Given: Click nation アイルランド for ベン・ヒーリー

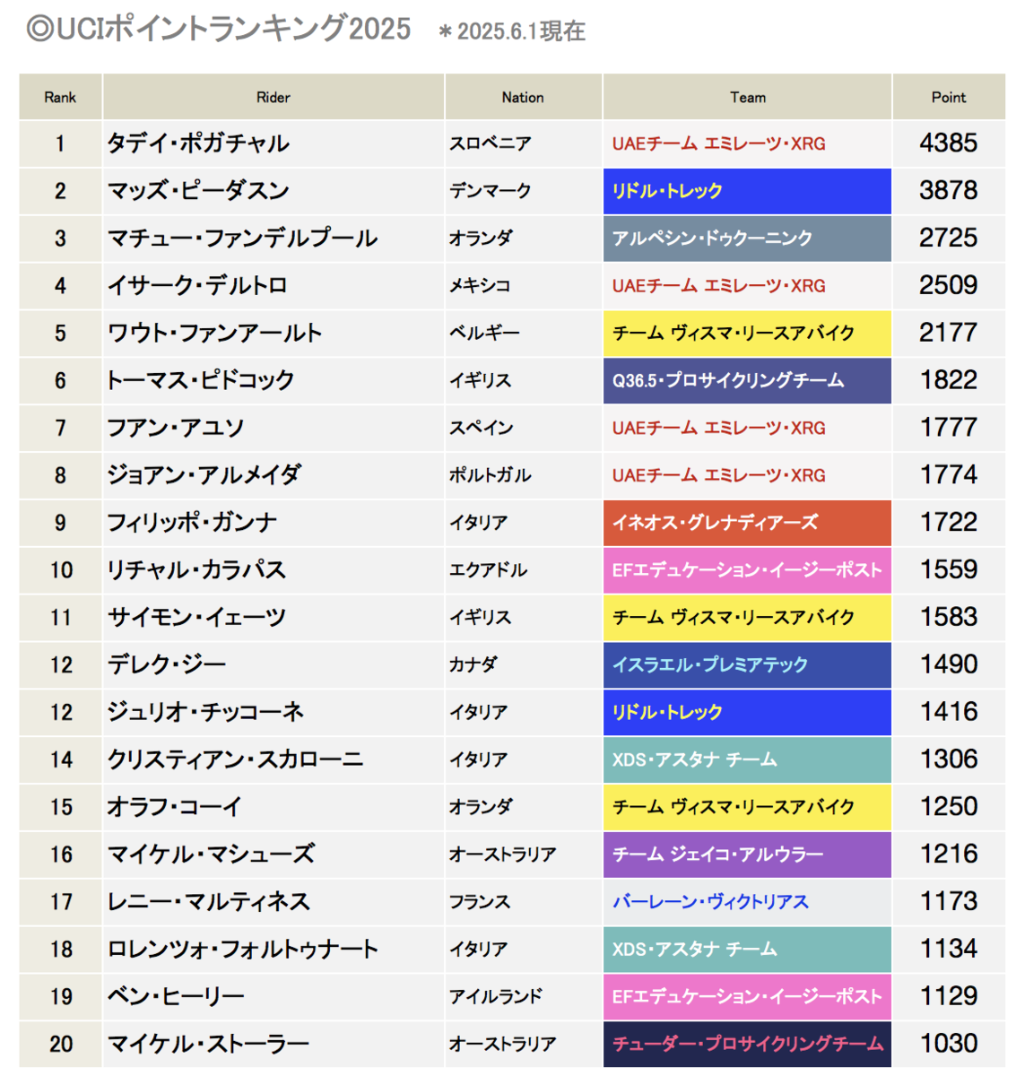Looking at the screenshot, I should point(496,996).
